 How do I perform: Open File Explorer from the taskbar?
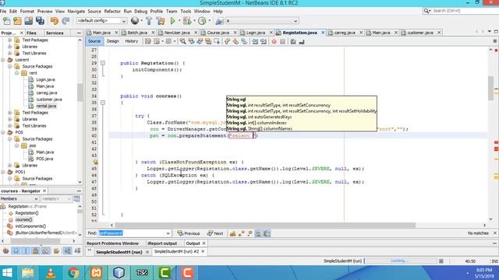[28, 273]
